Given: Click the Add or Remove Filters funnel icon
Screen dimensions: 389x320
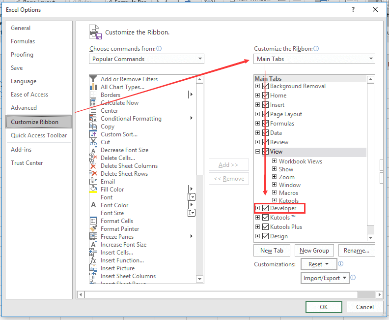Looking at the screenshot, I should (93, 79).
